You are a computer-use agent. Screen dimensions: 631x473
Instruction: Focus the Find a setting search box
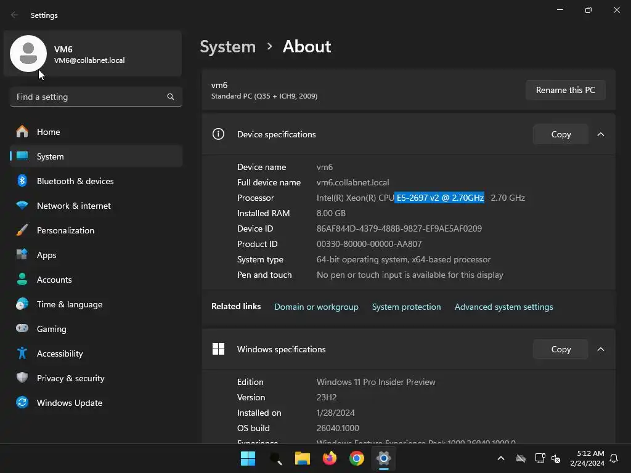click(x=96, y=97)
